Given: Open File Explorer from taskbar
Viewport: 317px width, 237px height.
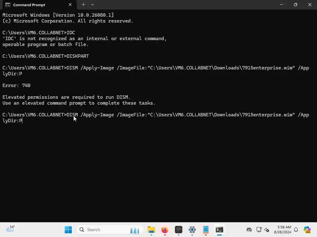Looking at the screenshot, I should click(151, 230).
